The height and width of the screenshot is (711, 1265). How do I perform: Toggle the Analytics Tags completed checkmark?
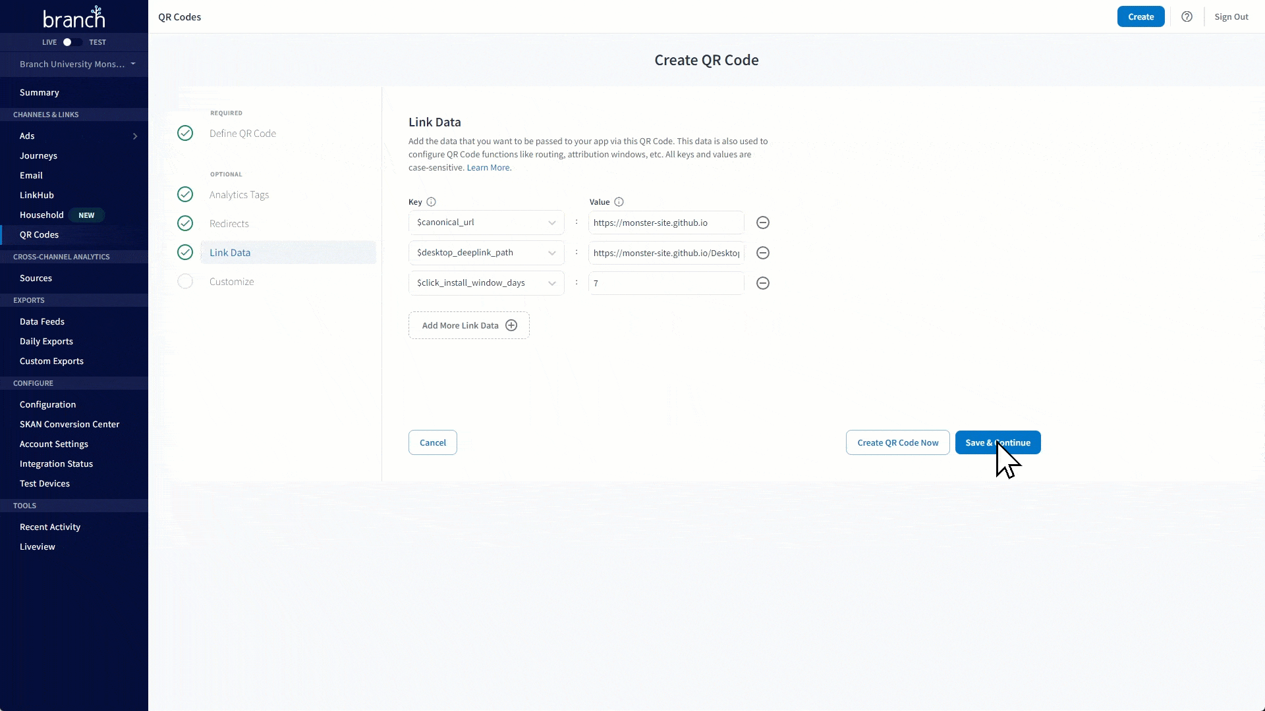pyautogui.click(x=185, y=194)
